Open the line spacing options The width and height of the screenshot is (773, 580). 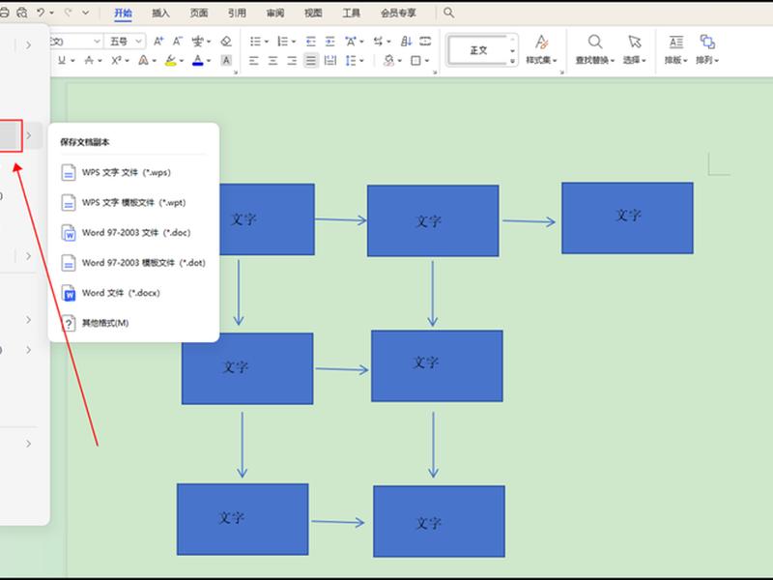[x=351, y=60]
